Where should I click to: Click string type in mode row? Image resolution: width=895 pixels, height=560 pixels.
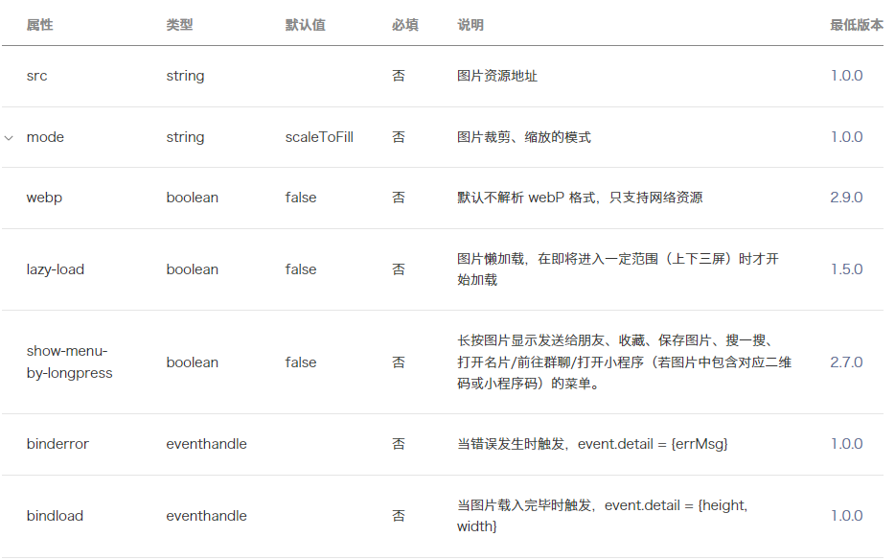click(x=185, y=137)
